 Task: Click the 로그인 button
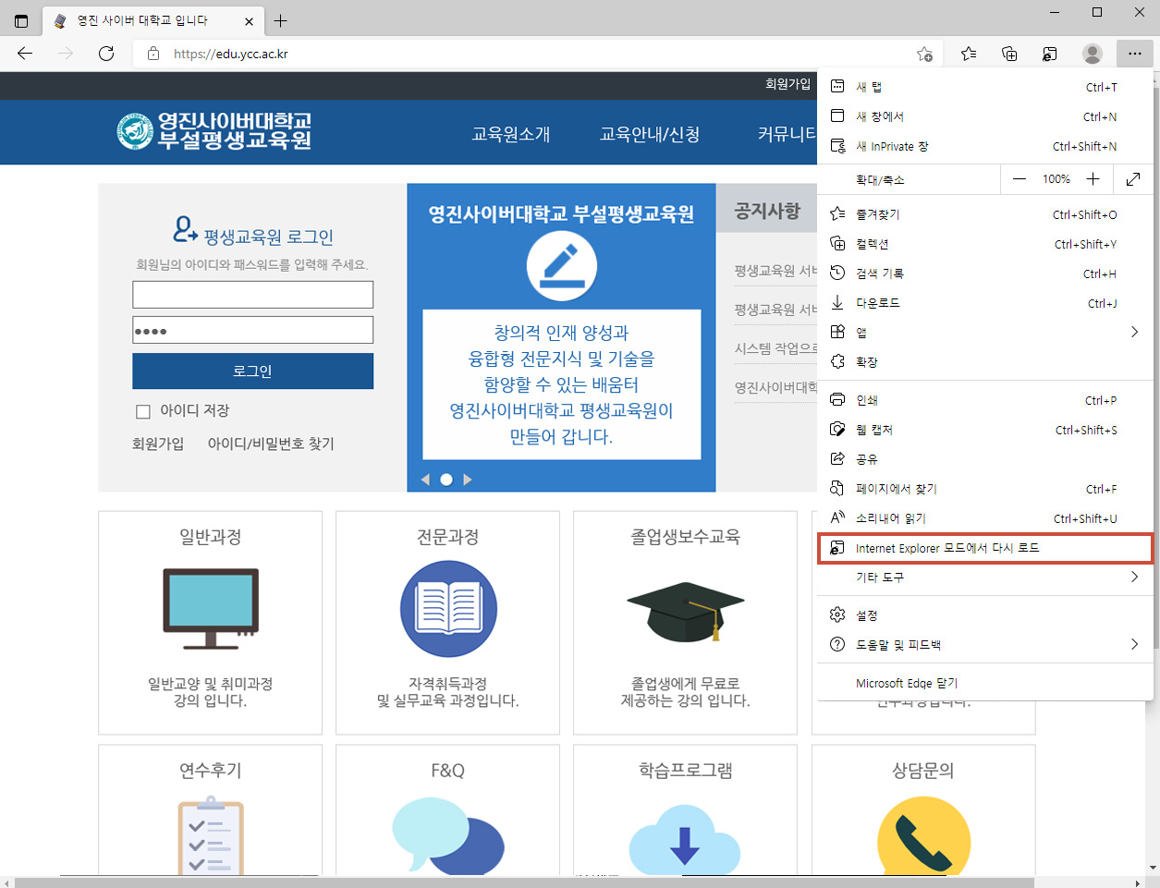[253, 371]
